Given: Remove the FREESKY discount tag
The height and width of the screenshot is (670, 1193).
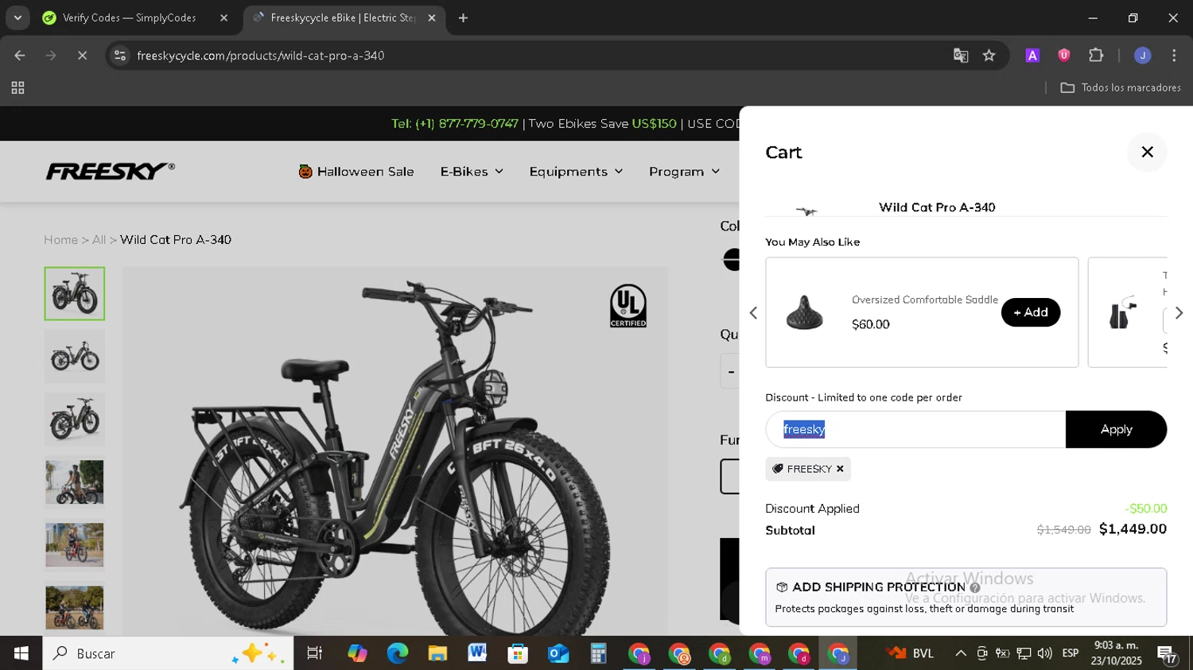Looking at the screenshot, I should pyautogui.click(x=840, y=469).
